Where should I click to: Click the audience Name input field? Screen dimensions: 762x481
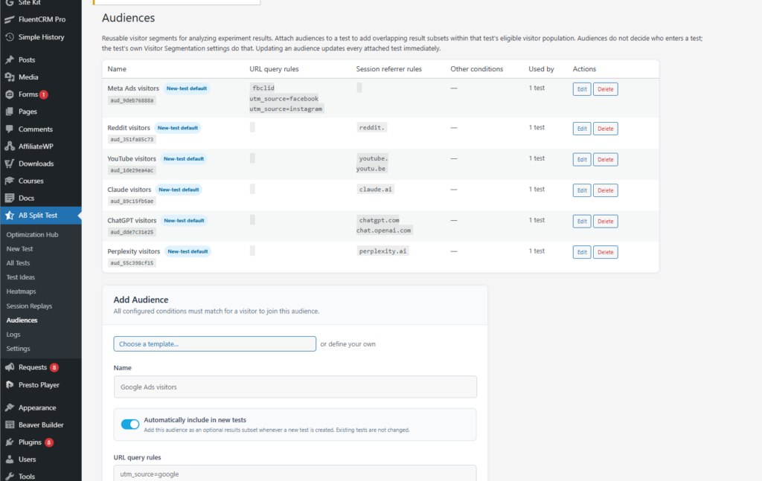coord(295,387)
